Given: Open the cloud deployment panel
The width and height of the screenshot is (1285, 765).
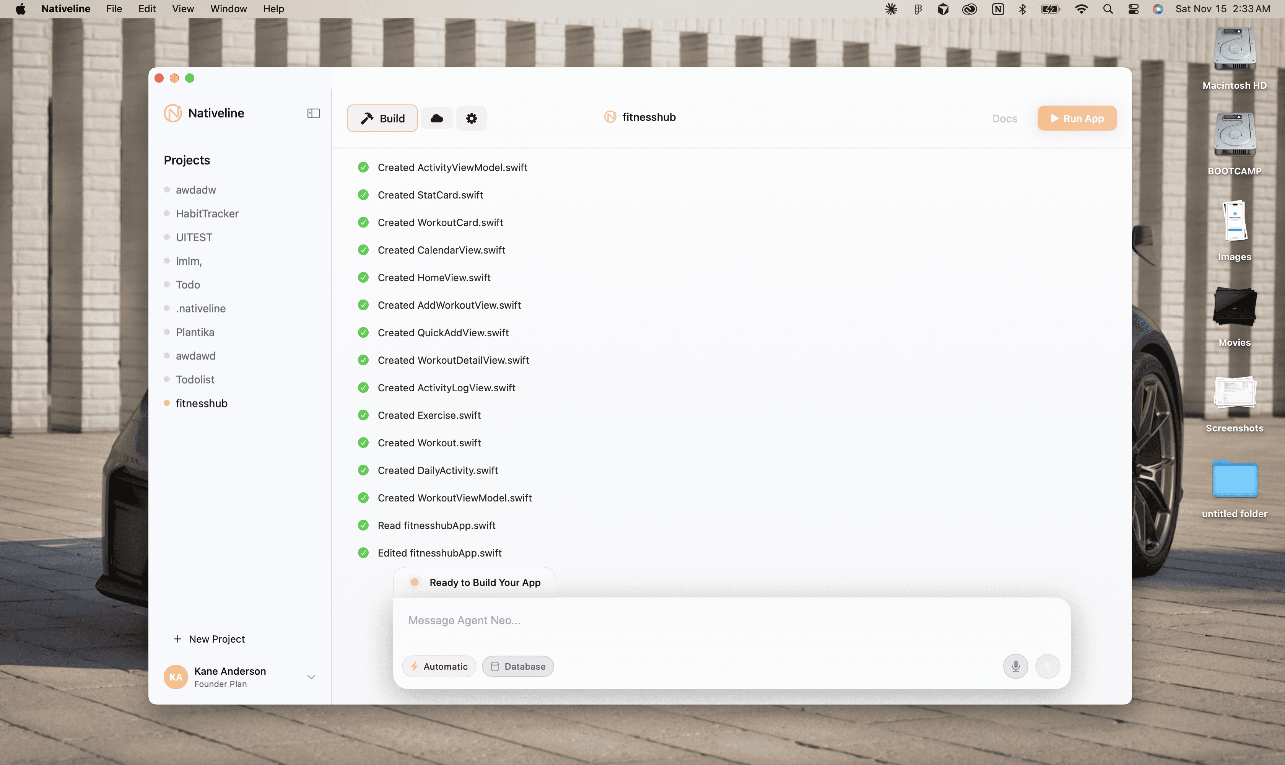Looking at the screenshot, I should pos(437,119).
